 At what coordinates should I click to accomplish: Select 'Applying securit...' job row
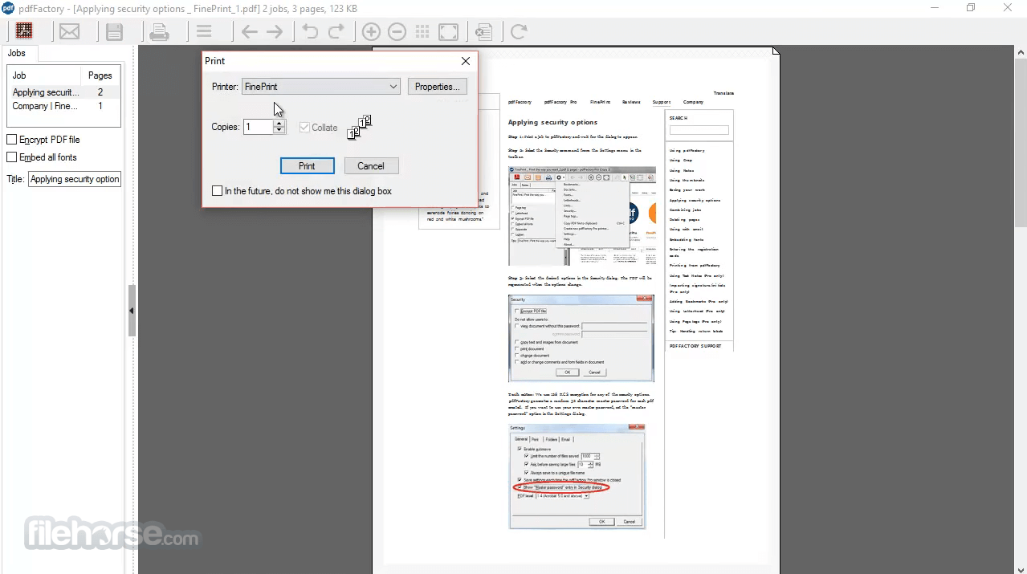click(x=63, y=92)
